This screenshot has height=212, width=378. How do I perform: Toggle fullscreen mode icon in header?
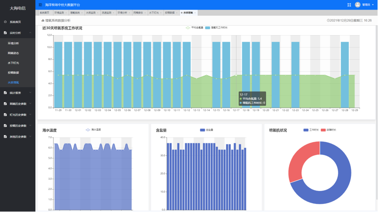point(349,5)
